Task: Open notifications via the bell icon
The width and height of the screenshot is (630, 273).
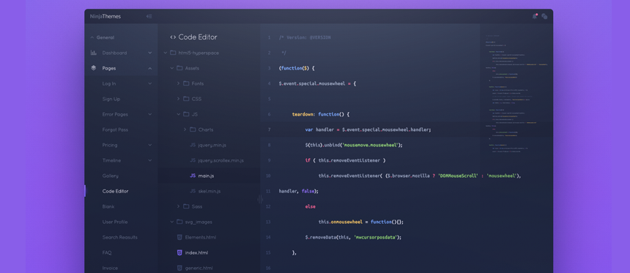Action: (x=535, y=16)
